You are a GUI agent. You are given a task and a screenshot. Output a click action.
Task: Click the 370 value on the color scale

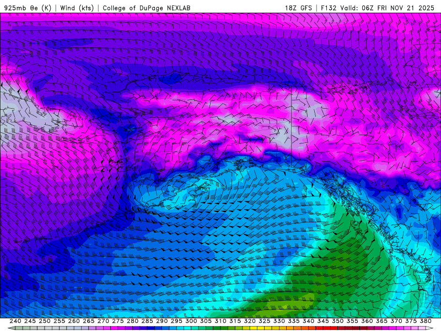pyautogui.click(x=396, y=321)
